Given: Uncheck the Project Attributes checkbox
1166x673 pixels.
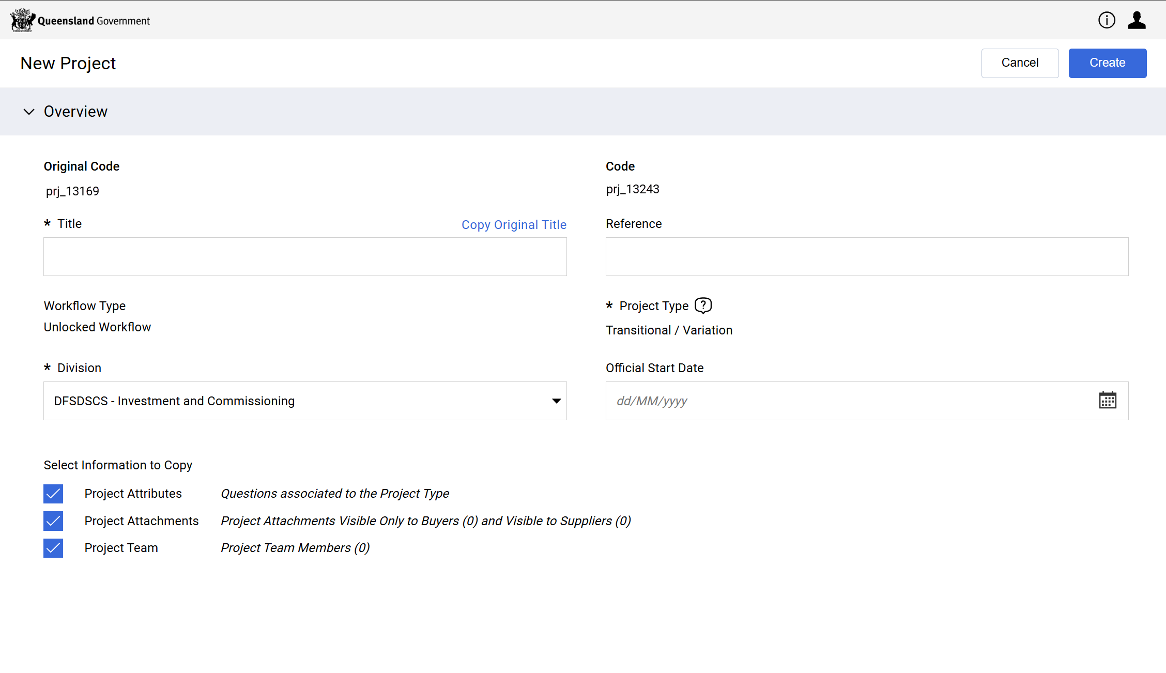Looking at the screenshot, I should [x=53, y=494].
